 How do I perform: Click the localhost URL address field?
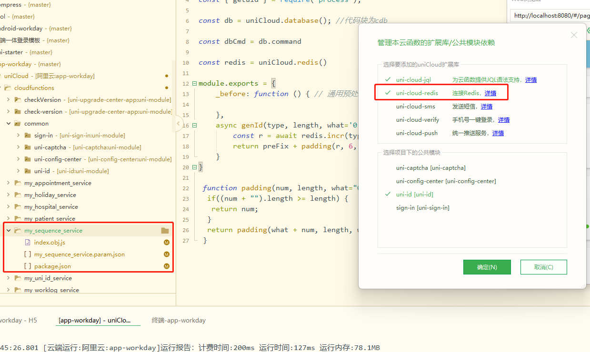[550, 16]
